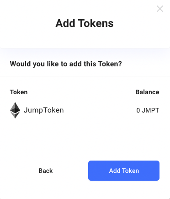170x199 pixels.
Task: Go back using the Back button
Action: pyautogui.click(x=46, y=171)
